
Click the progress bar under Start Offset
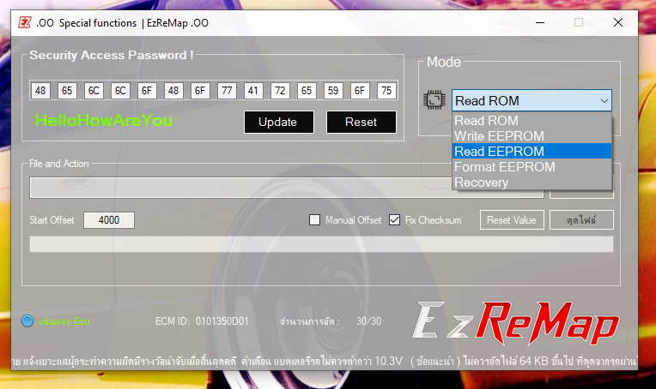pos(321,245)
